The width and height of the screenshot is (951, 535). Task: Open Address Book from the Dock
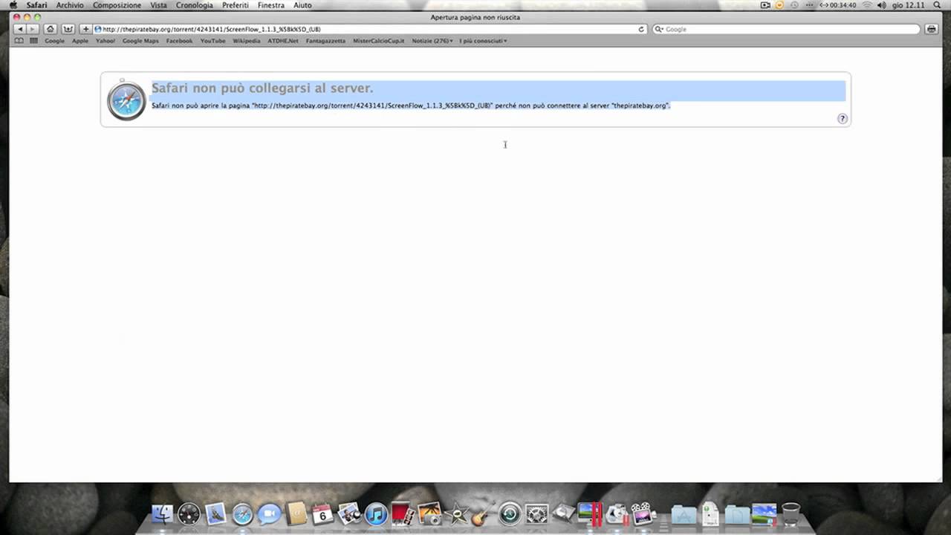click(296, 513)
